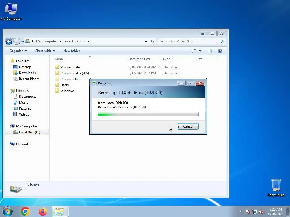Close the Recycling dialog with red X
The image size is (290, 217).
(200, 83)
